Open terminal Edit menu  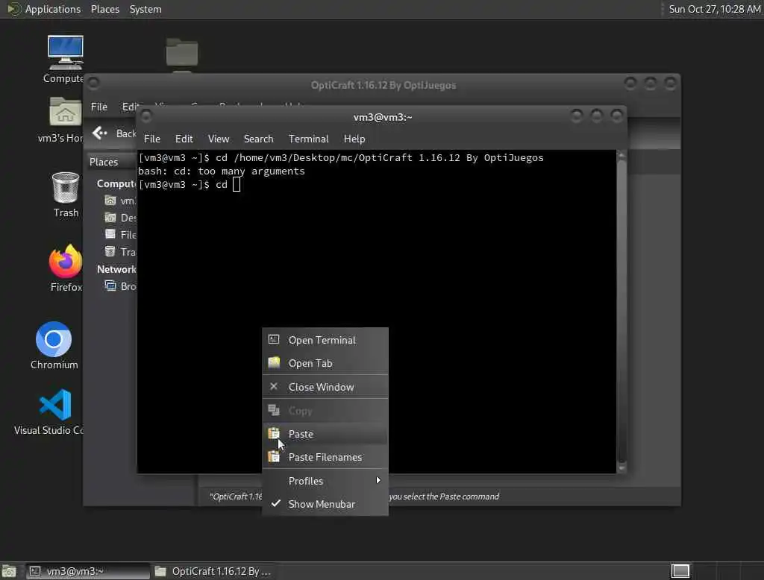coord(184,139)
